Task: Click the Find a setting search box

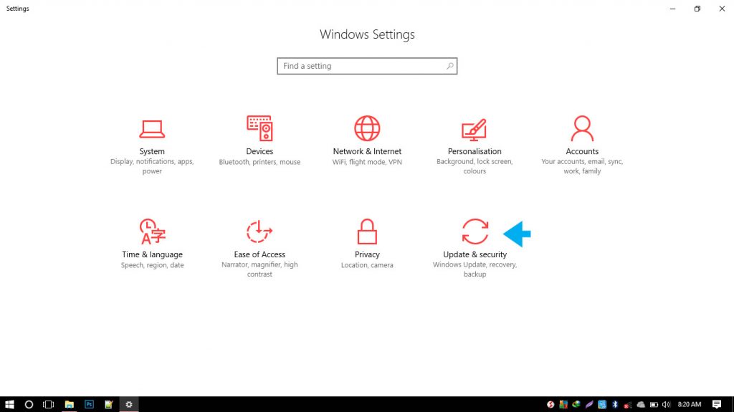Action: point(367,66)
